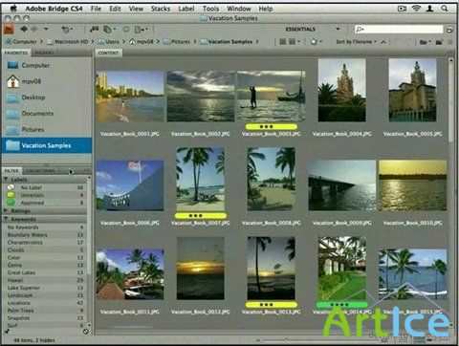459x346 pixels.
Task: Click the Bridge home icon in the toolbar
Action: pos(9,30)
